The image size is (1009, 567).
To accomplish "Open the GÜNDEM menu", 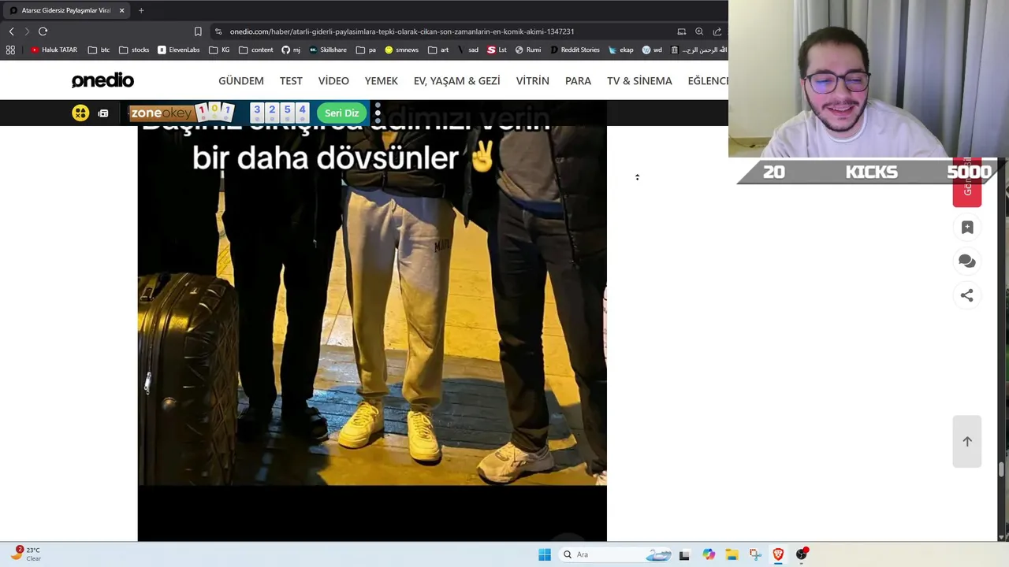I will pos(241,81).
